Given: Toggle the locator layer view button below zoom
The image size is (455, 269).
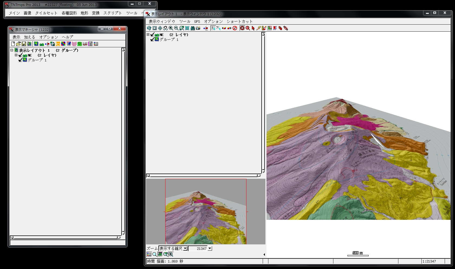Looking at the screenshot, I should click(160, 254).
